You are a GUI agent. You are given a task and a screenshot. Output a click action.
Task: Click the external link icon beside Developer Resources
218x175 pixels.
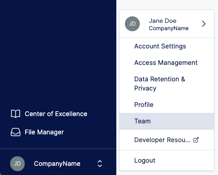(x=196, y=140)
